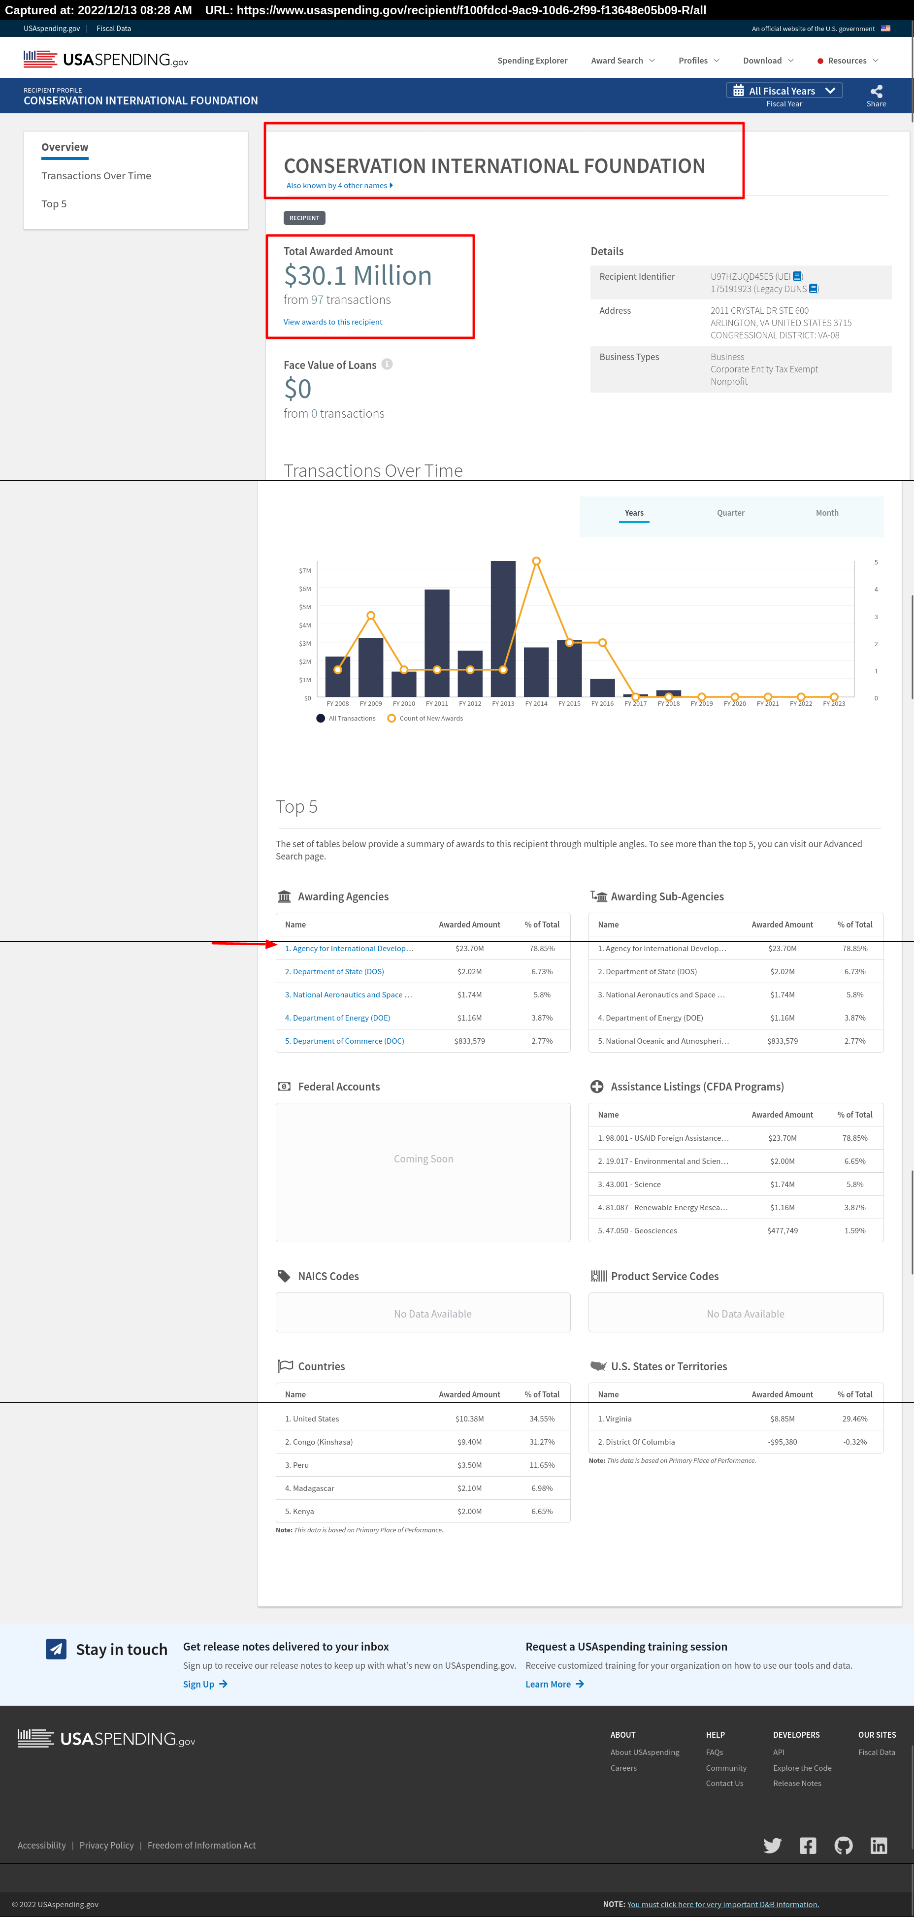This screenshot has width=914, height=1917.
Task: Click the calendar icon beside All Fiscal Years
Action: coord(738,91)
